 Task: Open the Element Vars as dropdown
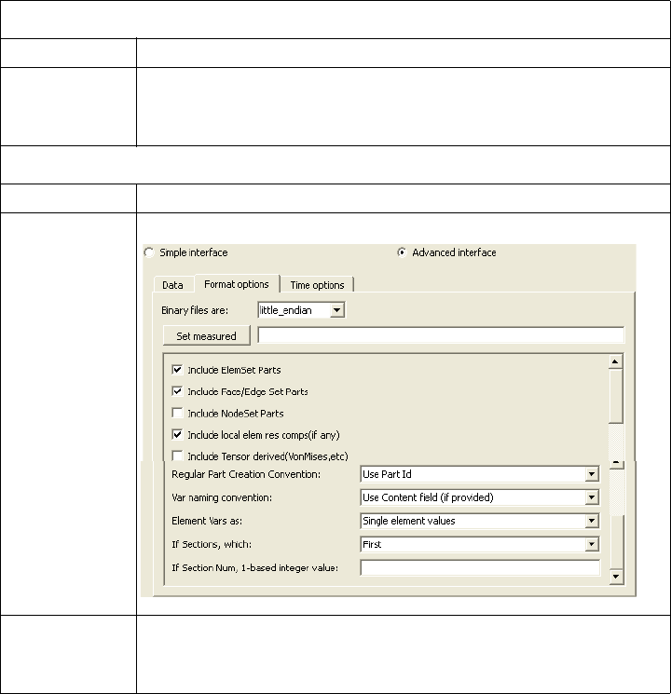(592, 521)
